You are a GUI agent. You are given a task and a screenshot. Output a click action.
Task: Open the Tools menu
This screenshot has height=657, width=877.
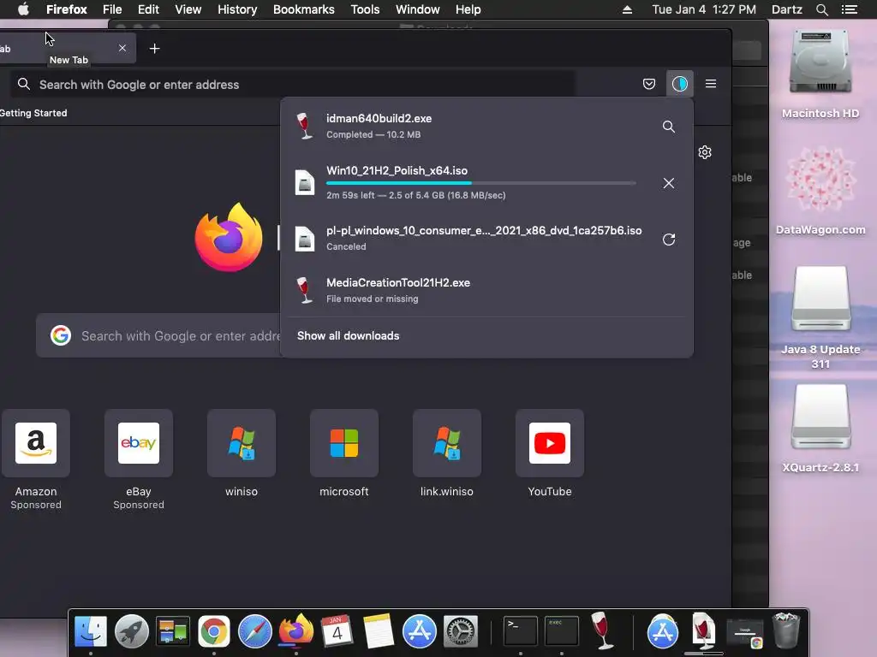(x=365, y=9)
